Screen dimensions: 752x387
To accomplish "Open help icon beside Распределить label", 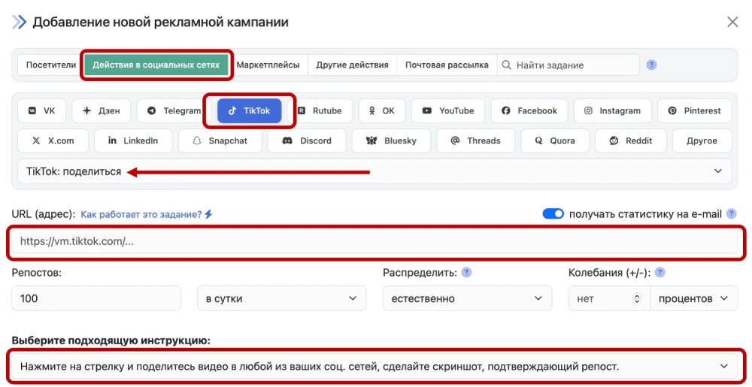I will tap(466, 273).
